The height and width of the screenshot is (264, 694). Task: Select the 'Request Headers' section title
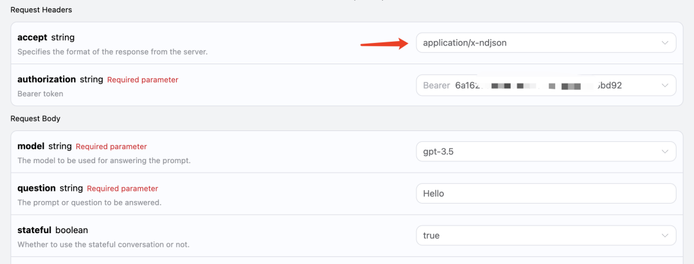(x=41, y=10)
